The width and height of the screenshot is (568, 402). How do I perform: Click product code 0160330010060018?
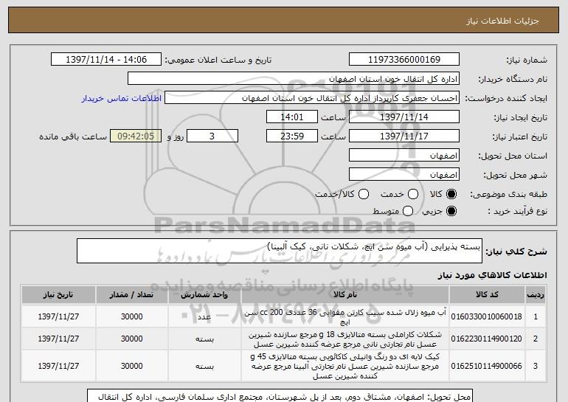pyautogui.click(x=487, y=316)
